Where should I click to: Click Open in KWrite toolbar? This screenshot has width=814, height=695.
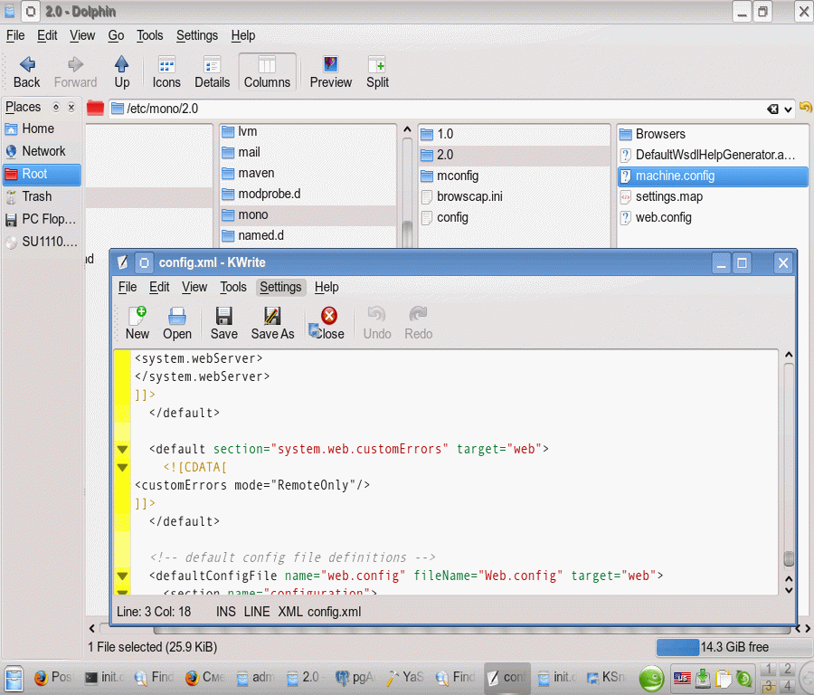pyautogui.click(x=177, y=324)
